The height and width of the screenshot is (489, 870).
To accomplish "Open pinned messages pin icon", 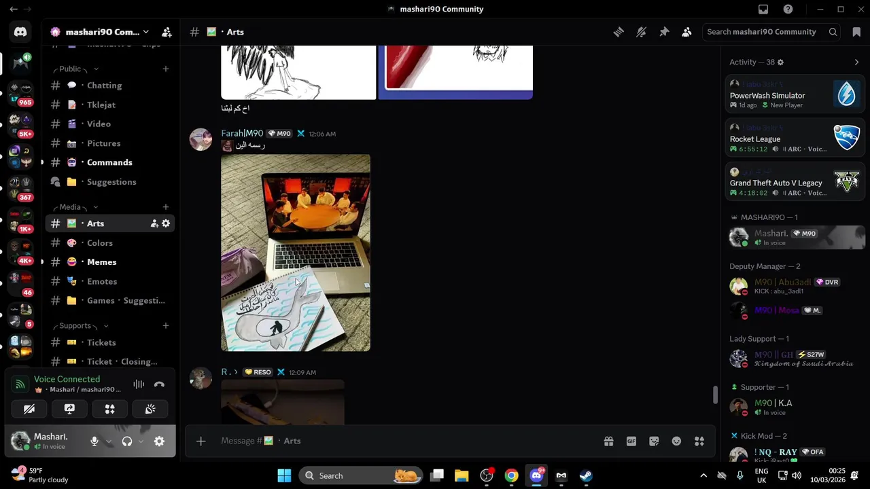I will click(x=664, y=32).
